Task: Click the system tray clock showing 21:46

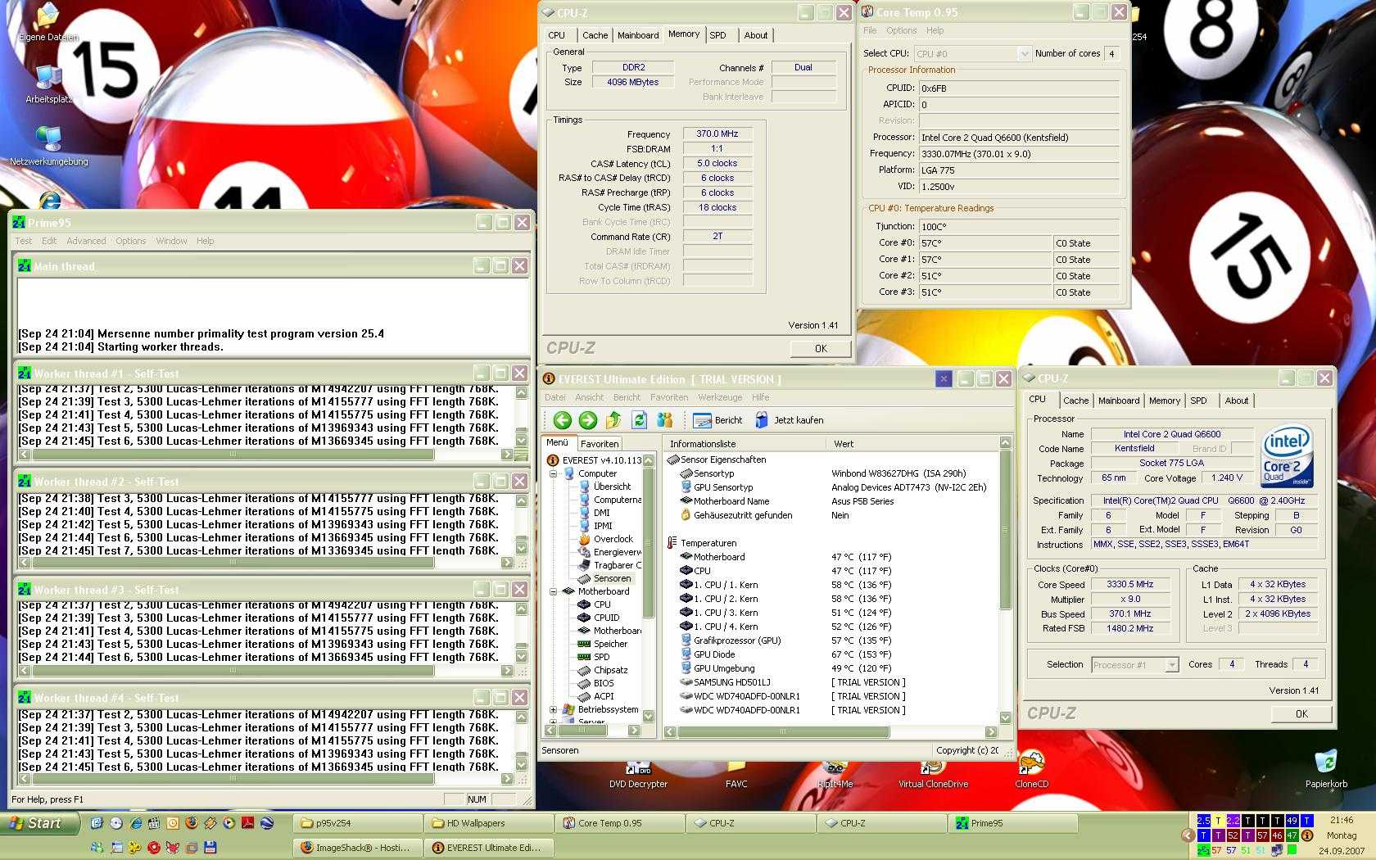Action: click(x=1342, y=820)
